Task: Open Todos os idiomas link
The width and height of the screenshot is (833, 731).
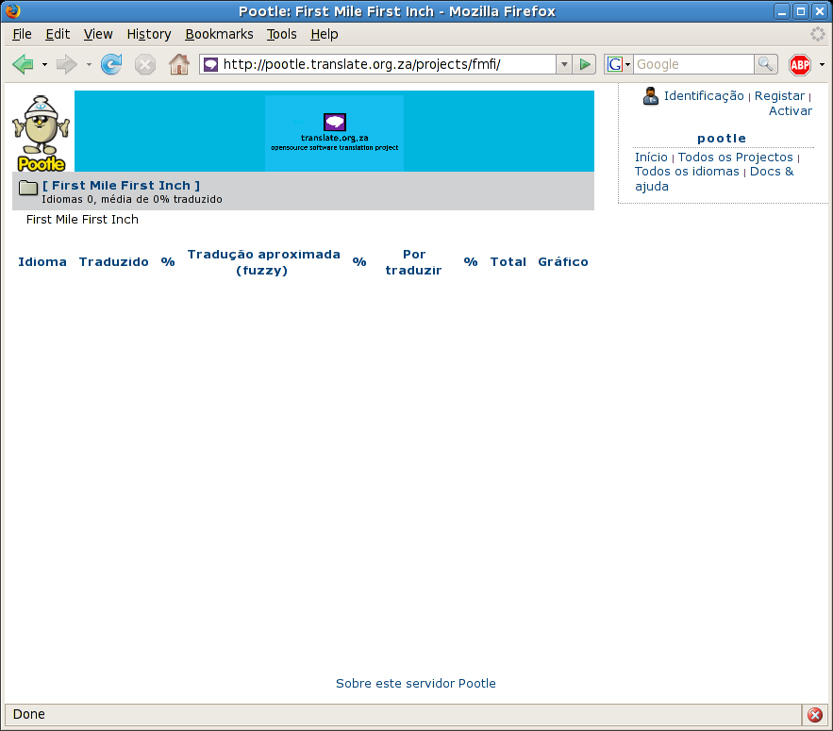Action: coord(687,172)
